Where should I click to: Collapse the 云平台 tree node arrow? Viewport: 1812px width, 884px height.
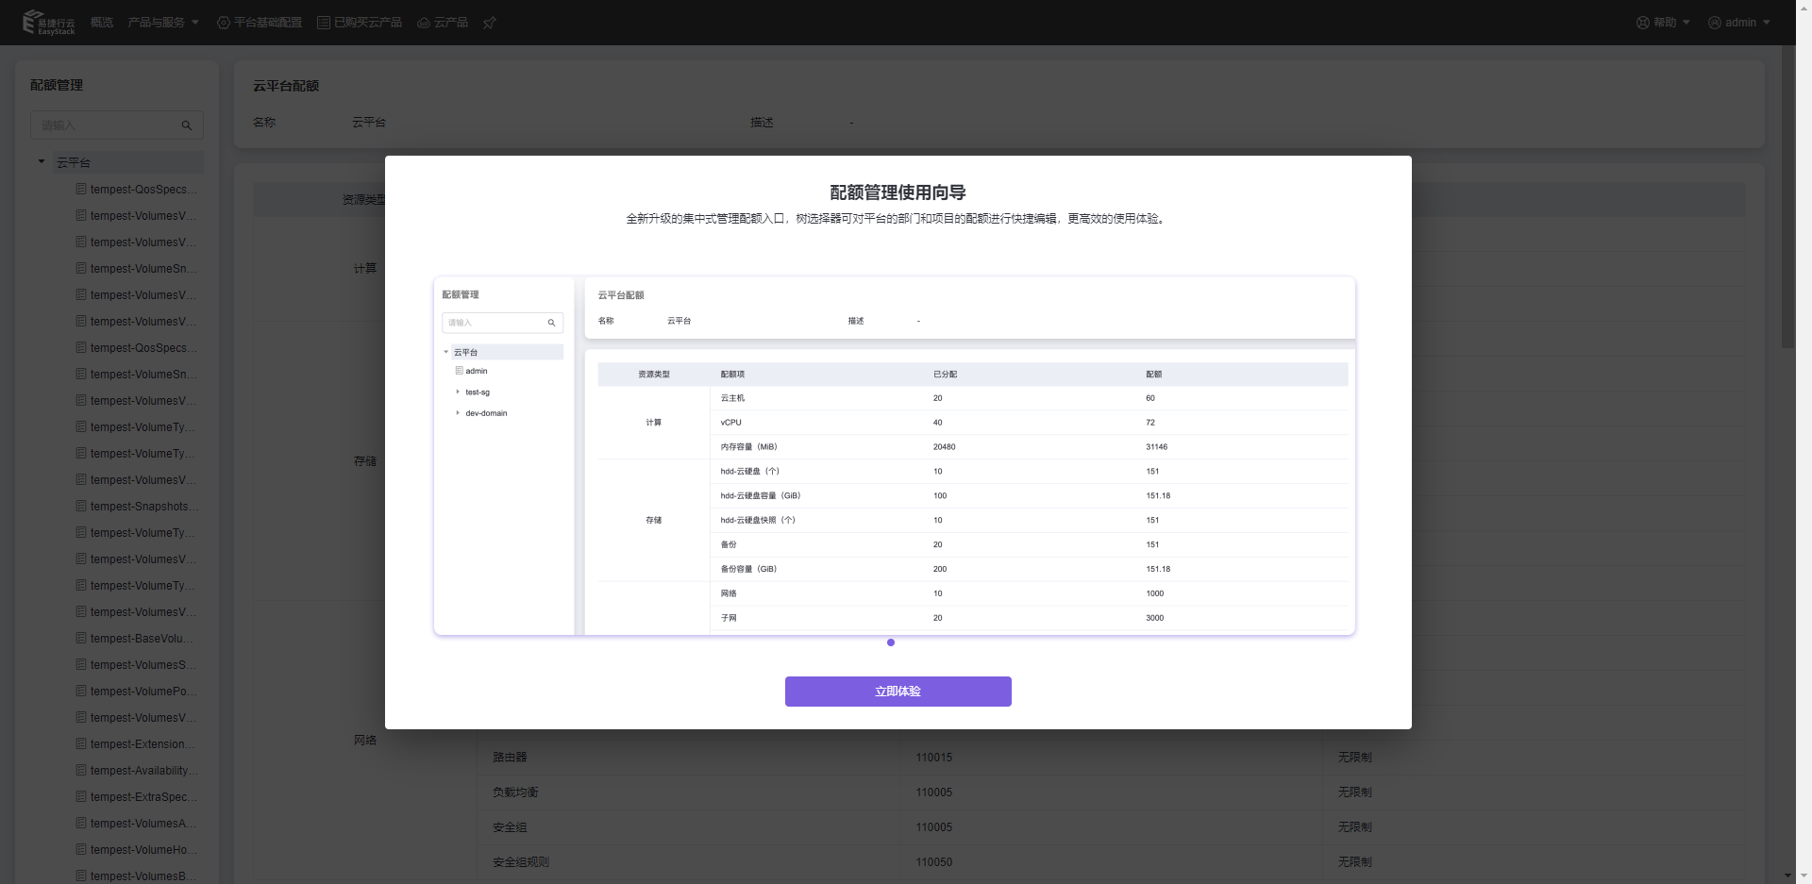point(42,162)
